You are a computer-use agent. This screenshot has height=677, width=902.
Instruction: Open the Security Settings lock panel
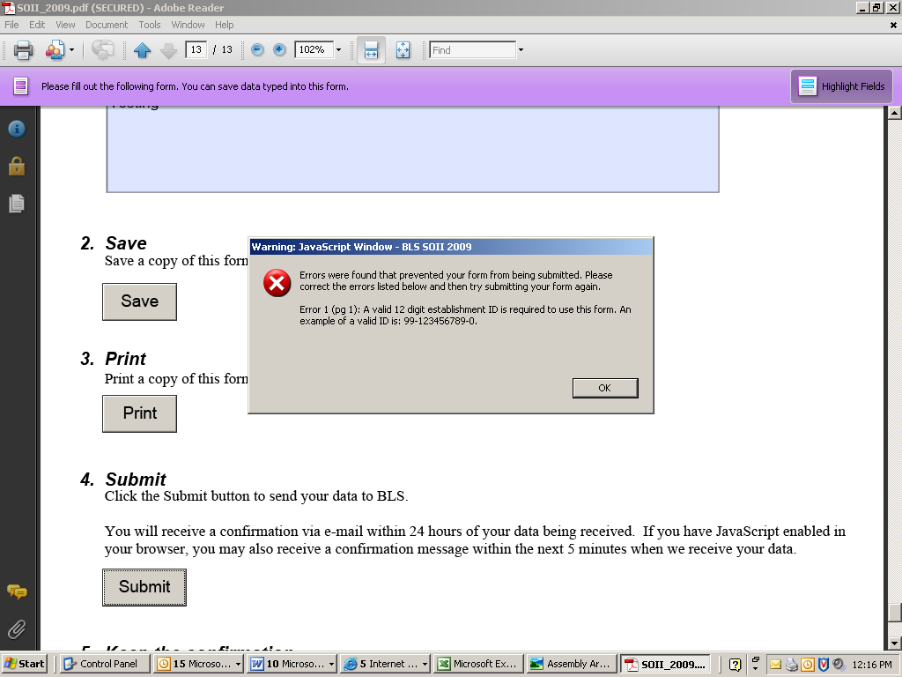point(17,166)
